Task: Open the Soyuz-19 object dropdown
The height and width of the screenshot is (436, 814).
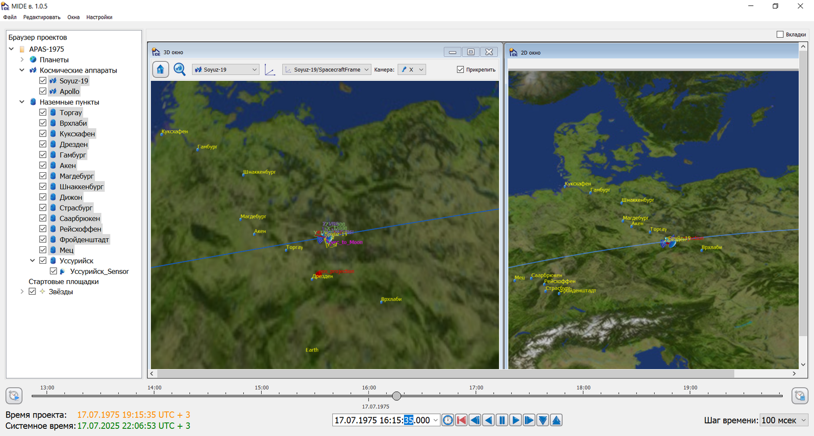Action: pyautogui.click(x=226, y=70)
